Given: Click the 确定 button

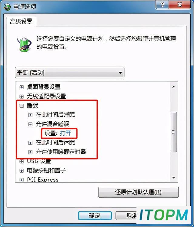Looking at the screenshot, I should (x=95, y=215).
